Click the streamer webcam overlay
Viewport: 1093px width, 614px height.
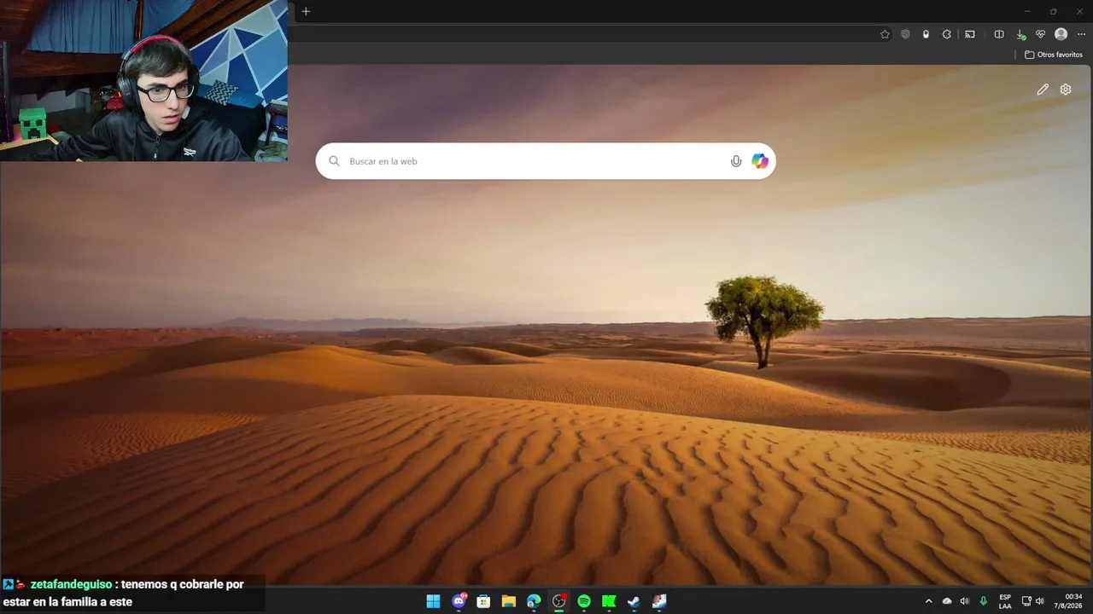pos(143,80)
